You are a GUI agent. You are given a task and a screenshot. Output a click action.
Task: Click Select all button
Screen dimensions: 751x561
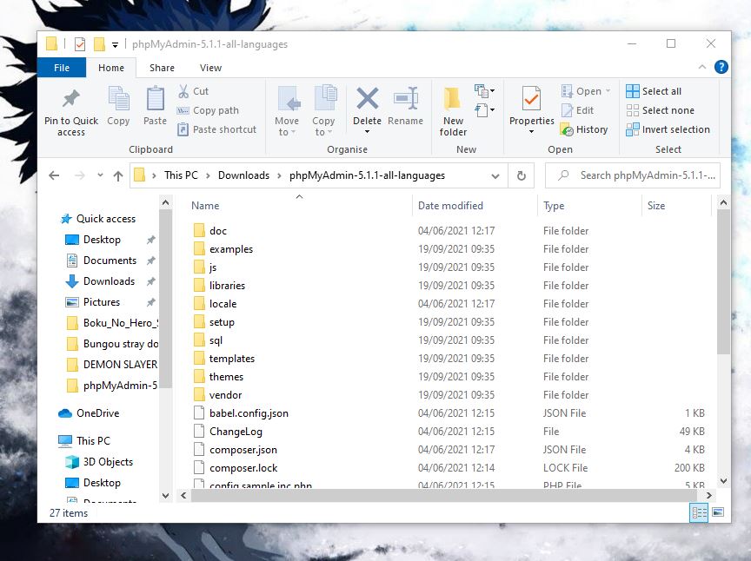pos(654,91)
